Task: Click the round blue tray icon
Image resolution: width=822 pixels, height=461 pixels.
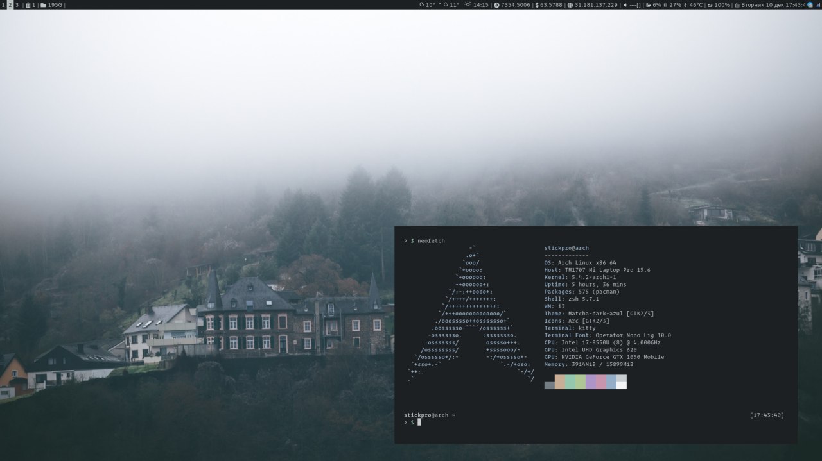Action: pyautogui.click(x=810, y=4)
